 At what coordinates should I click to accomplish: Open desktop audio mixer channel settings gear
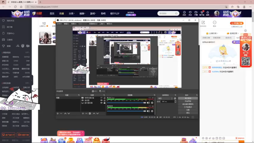point(152,111)
